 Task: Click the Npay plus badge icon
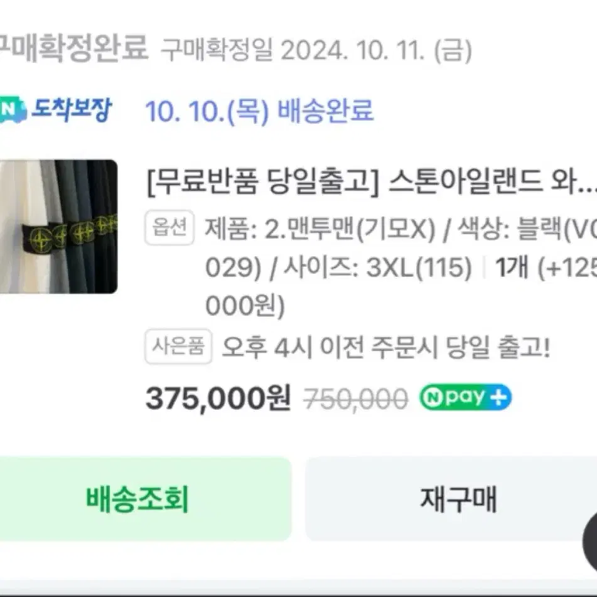[x=465, y=397]
